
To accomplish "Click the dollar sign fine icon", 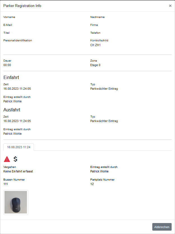I will pyautogui.click(x=15, y=159).
